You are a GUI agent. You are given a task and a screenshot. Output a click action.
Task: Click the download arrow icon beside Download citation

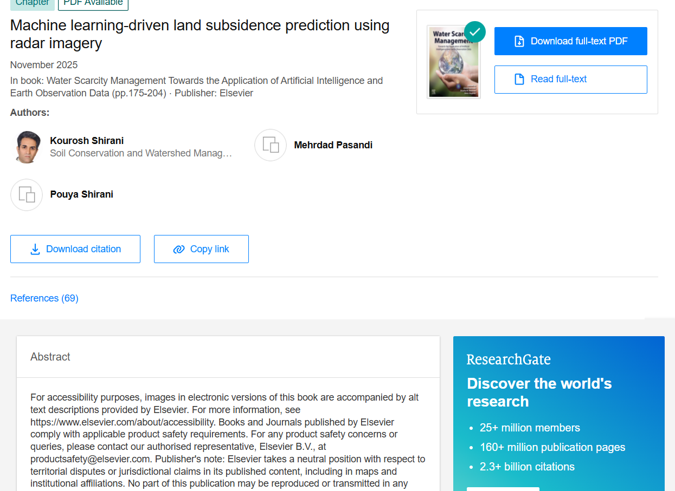click(35, 249)
